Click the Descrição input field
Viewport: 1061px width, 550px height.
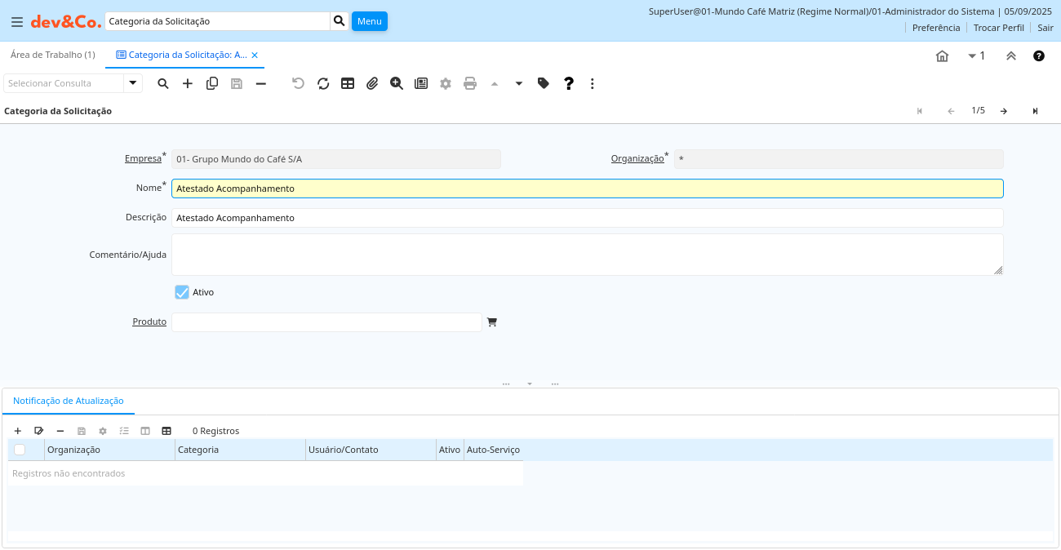point(586,218)
